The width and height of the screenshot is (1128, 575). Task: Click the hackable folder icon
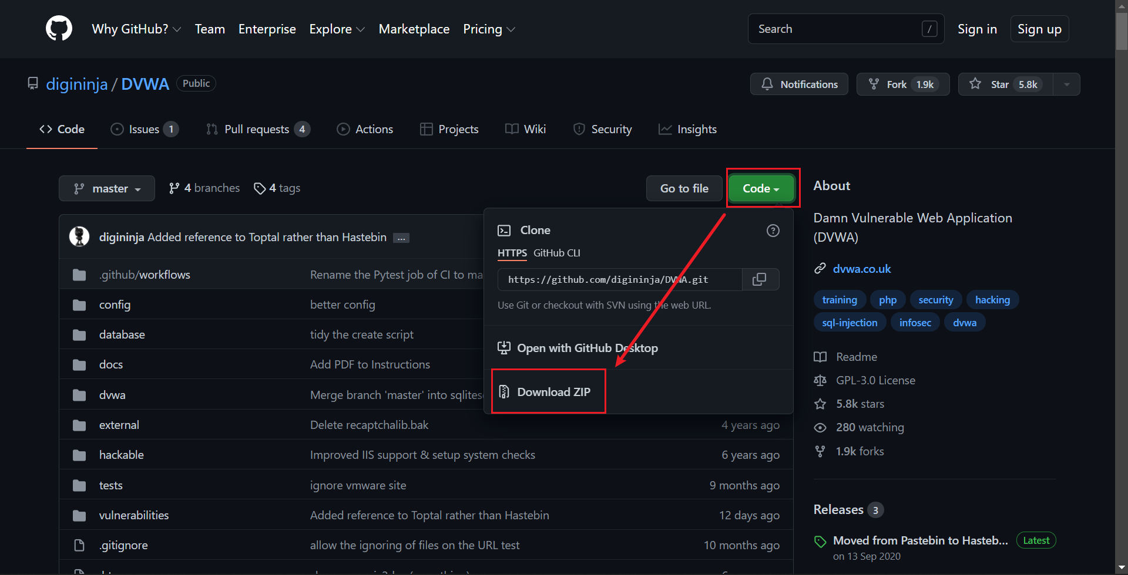pyautogui.click(x=79, y=455)
